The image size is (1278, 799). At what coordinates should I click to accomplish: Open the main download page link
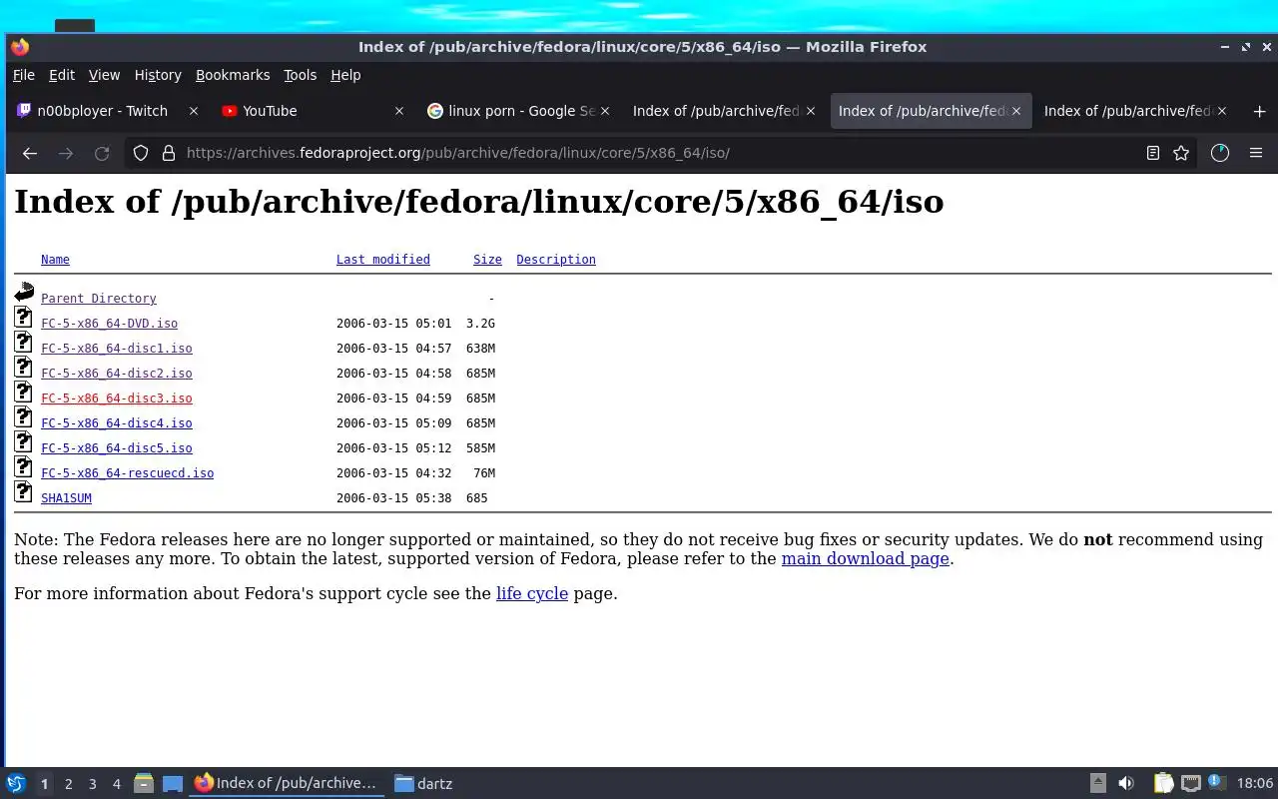(x=865, y=558)
